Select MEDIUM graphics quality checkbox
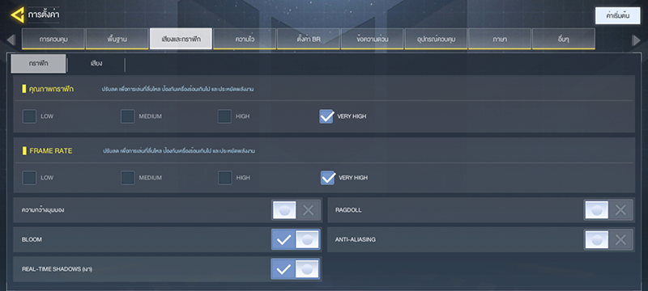 point(127,116)
